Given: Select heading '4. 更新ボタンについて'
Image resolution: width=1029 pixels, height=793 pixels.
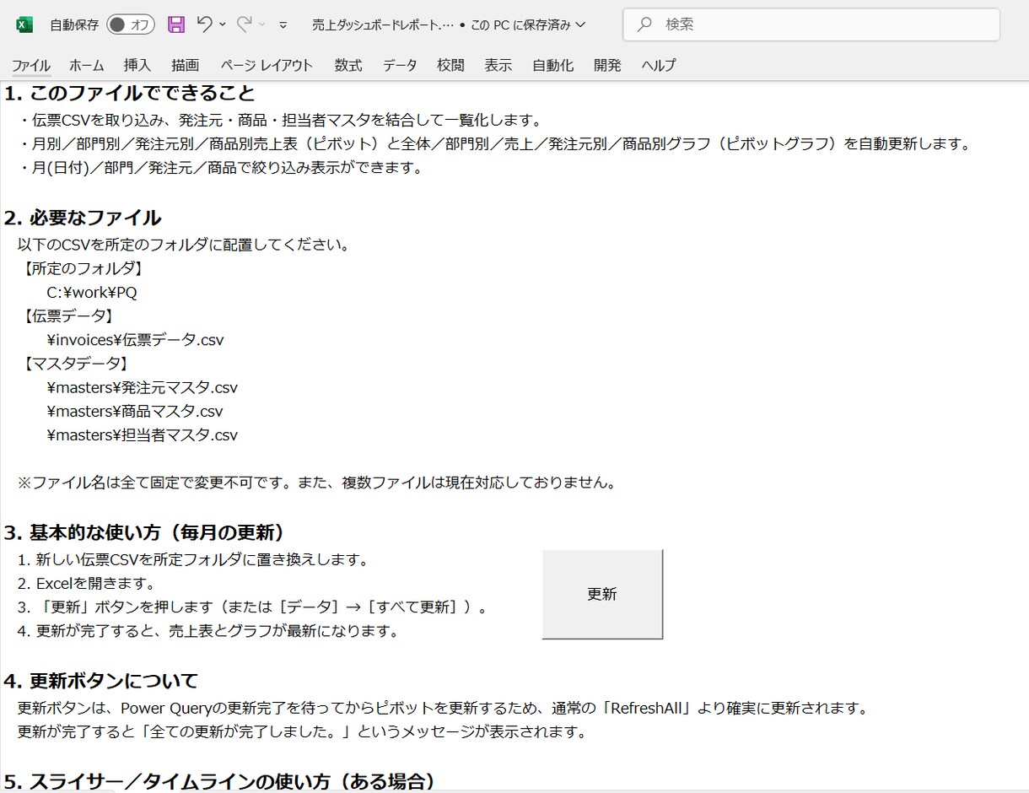Looking at the screenshot, I should 101,681.
